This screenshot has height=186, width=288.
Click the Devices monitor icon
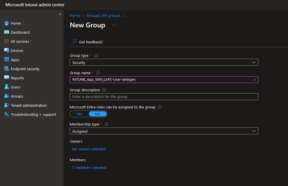coord(6,50)
